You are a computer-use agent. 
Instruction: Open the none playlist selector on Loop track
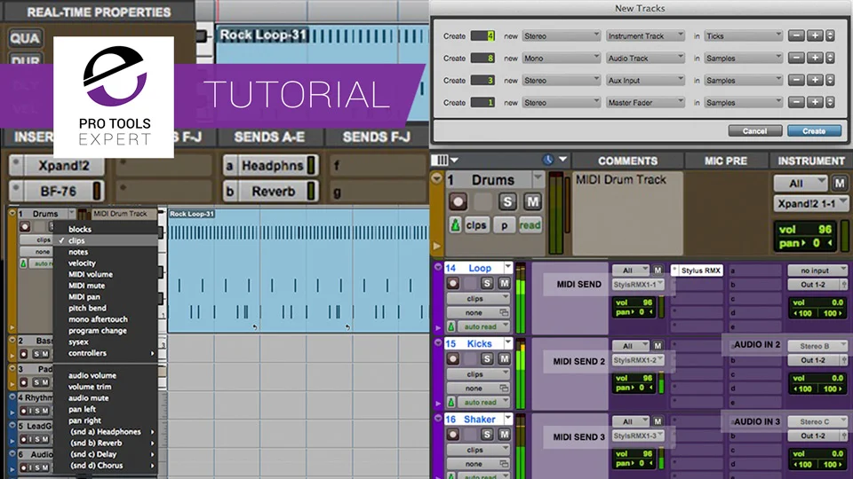point(478,313)
